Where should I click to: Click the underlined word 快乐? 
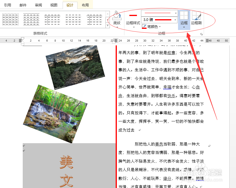click(171, 96)
